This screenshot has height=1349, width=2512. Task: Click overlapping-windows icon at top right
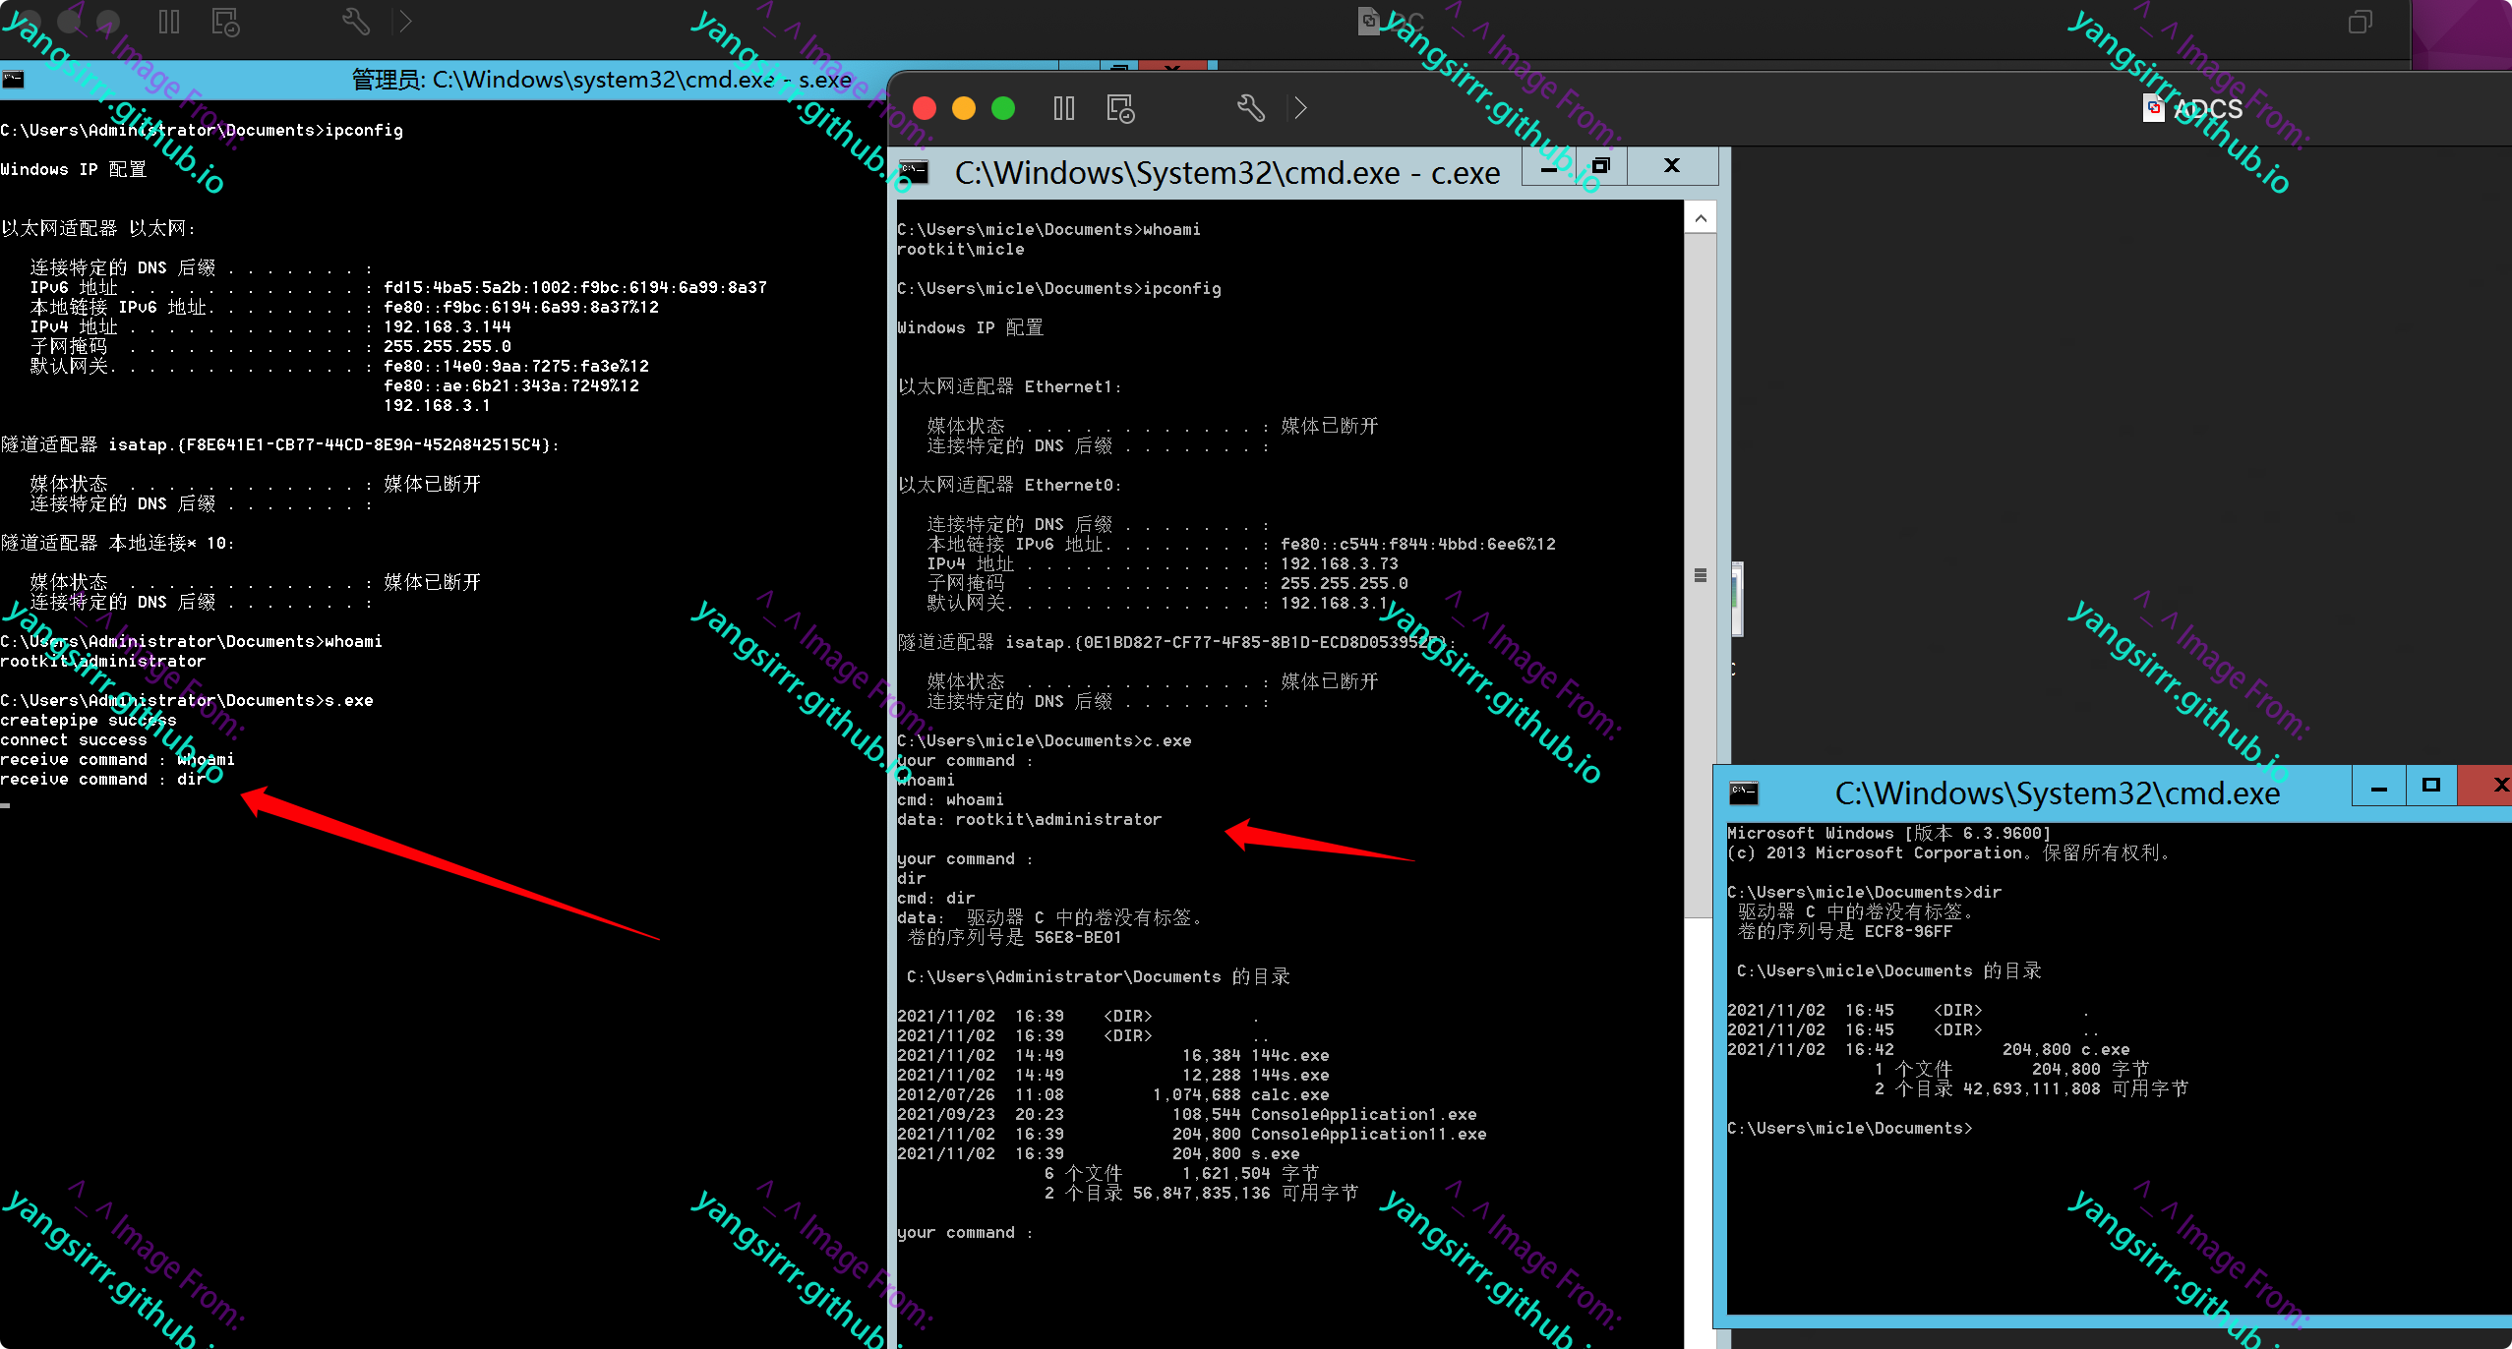(2360, 22)
